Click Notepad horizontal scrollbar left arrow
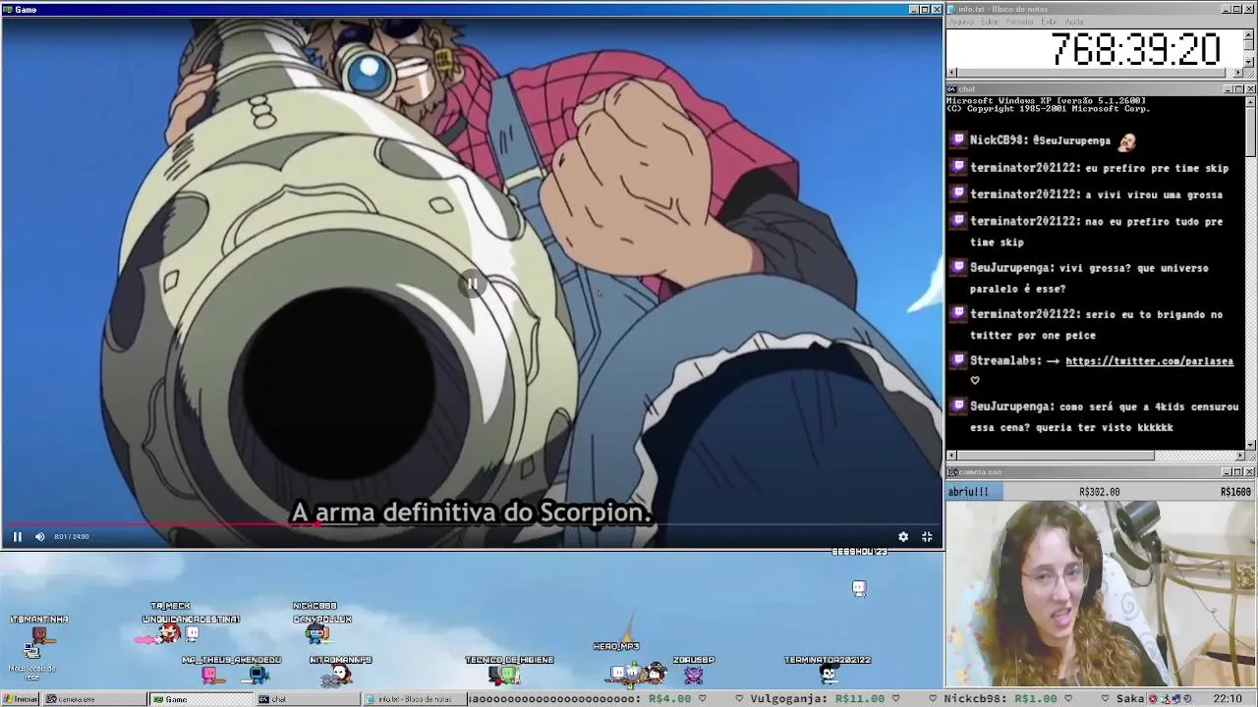The image size is (1258, 707). tap(951, 73)
